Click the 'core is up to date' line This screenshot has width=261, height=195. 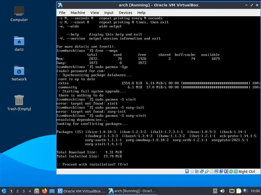pyautogui.click(x=77, y=79)
